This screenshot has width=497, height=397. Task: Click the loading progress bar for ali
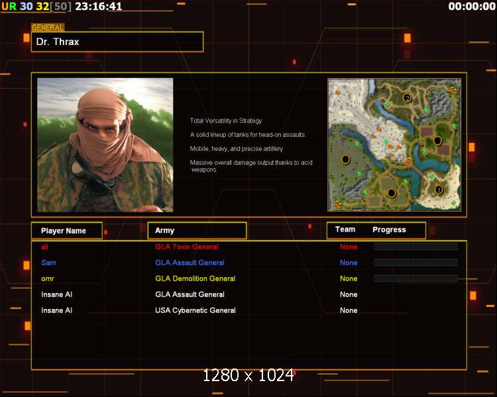[416, 247]
